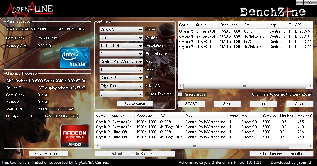The width and height of the screenshot is (317, 166).
Task: Click the BenchZone logo
Action: [x=273, y=12]
